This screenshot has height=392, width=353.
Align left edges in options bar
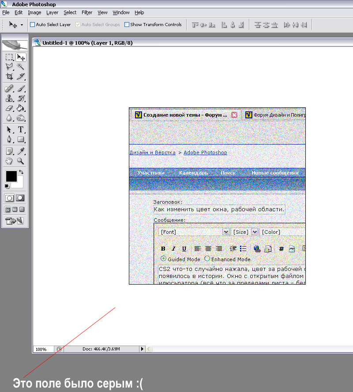(x=224, y=25)
